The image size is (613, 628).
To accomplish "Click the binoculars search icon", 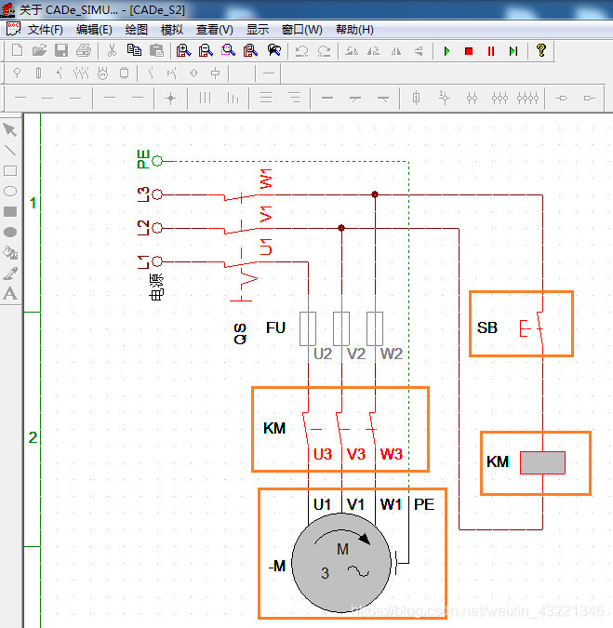I will (x=273, y=51).
